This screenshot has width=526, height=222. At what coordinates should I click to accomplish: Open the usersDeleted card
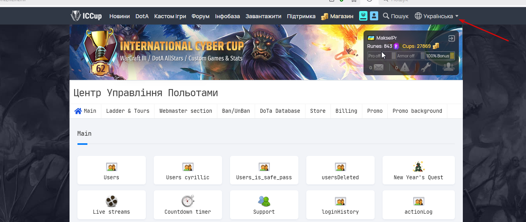coord(340,170)
